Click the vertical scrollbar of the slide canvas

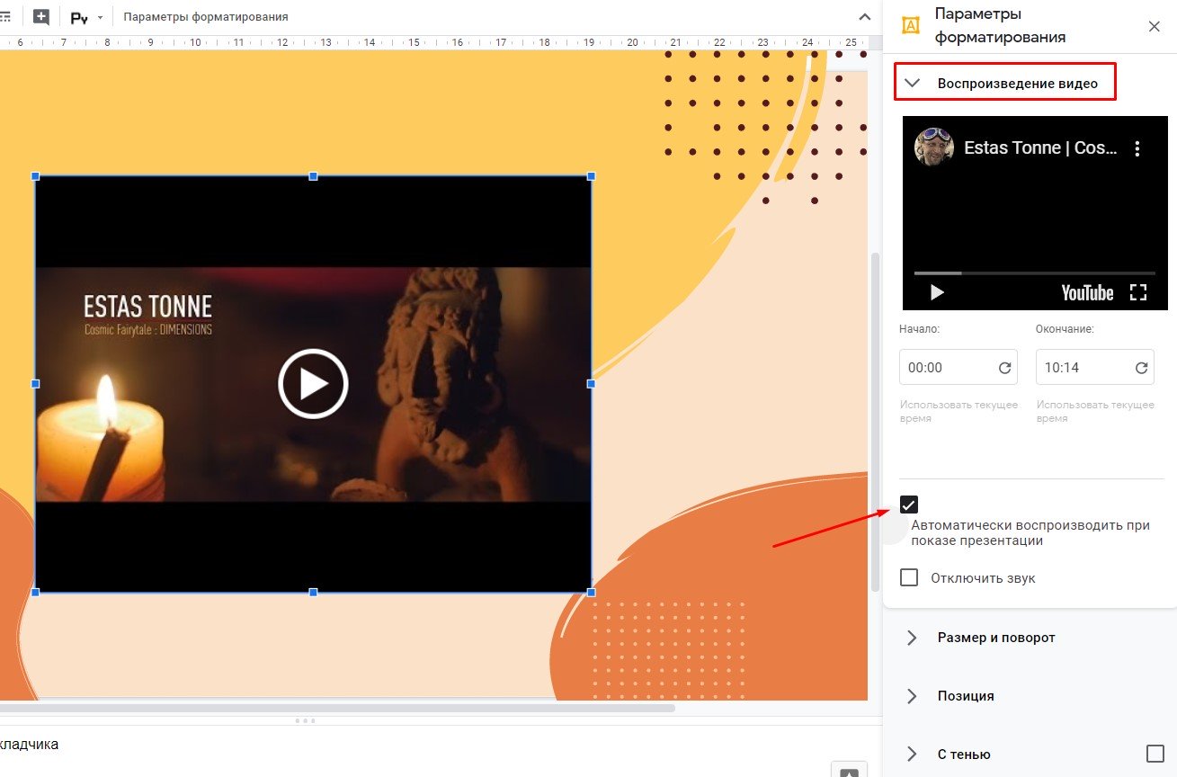tap(875, 421)
